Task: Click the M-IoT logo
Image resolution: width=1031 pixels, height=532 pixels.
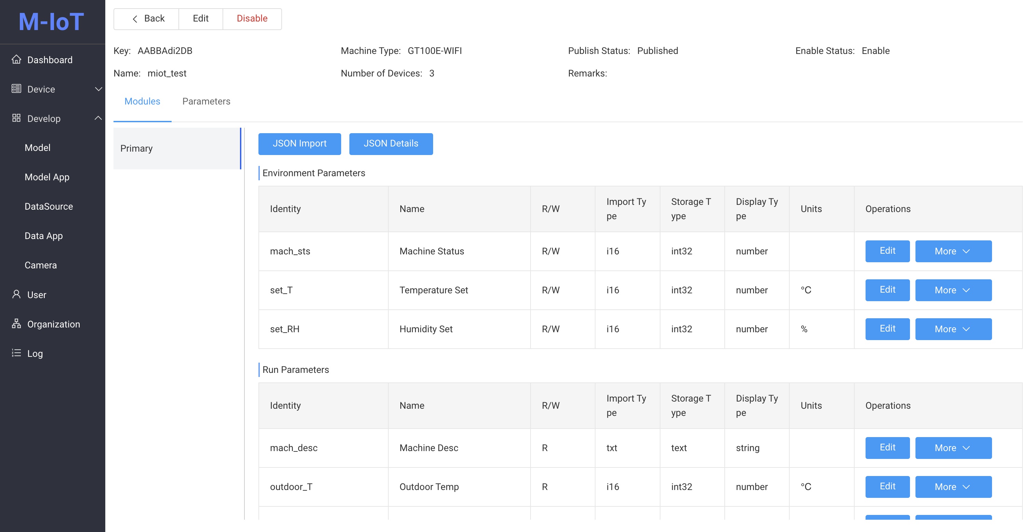Action: (x=51, y=22)
